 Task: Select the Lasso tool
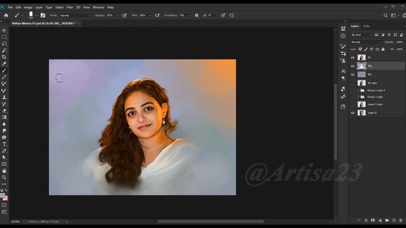coord(4,44)
